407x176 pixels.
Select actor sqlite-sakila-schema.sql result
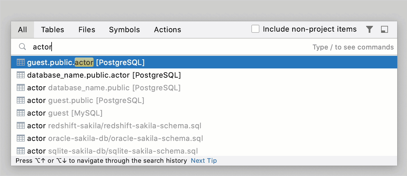tap(112, 151)
